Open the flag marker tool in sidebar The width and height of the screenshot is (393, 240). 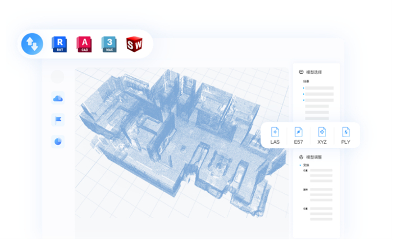pyautogui.click(x=58, y=120)
